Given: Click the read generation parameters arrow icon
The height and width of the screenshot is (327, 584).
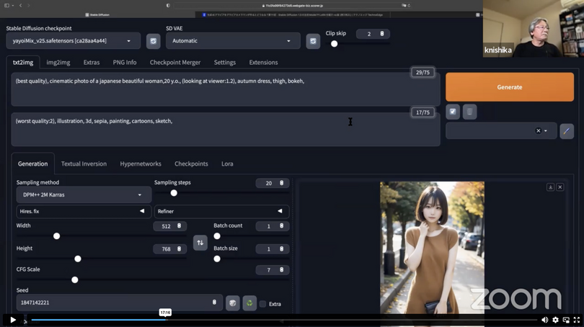Looking at the screenshot, I should click(453, 112).
